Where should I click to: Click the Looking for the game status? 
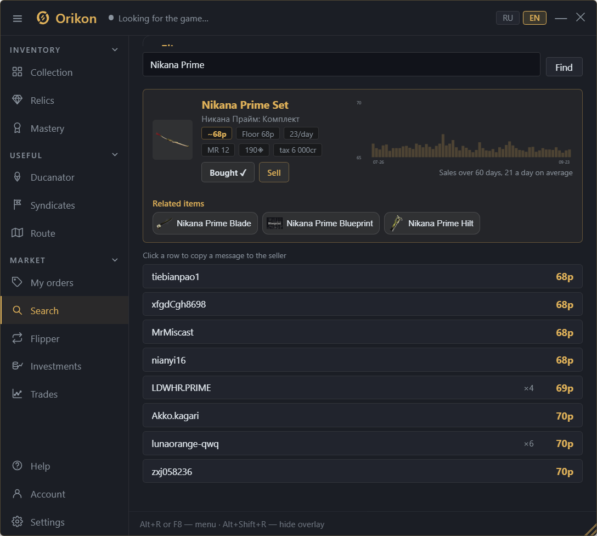(x=159, y=18)
